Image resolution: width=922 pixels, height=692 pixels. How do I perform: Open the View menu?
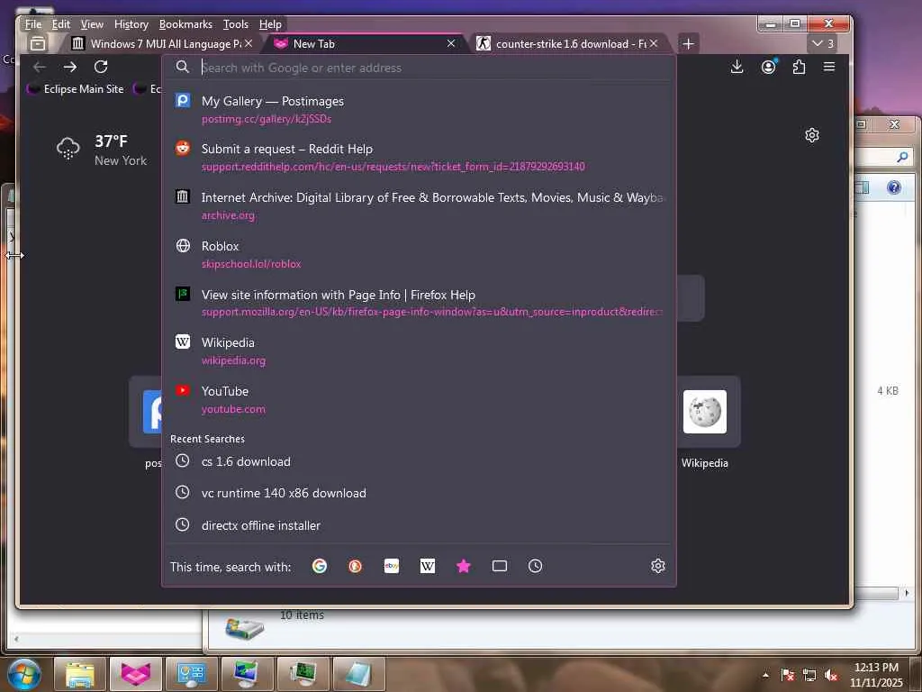(x=92, y=24)
